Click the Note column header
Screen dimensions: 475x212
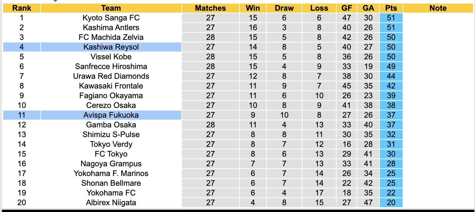[x=438, y=8]
